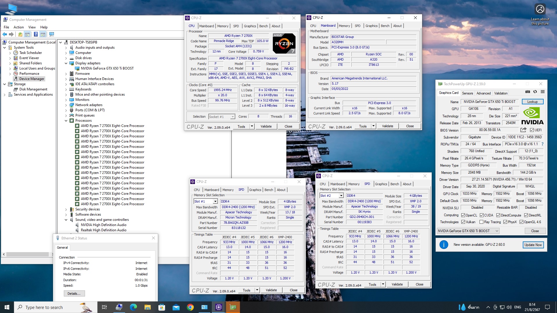Switch to Memory tab in CPU-Z Mainboard window
Image resolution: width=557 pixels, height=313 pixels.
(x=344, y=26)
